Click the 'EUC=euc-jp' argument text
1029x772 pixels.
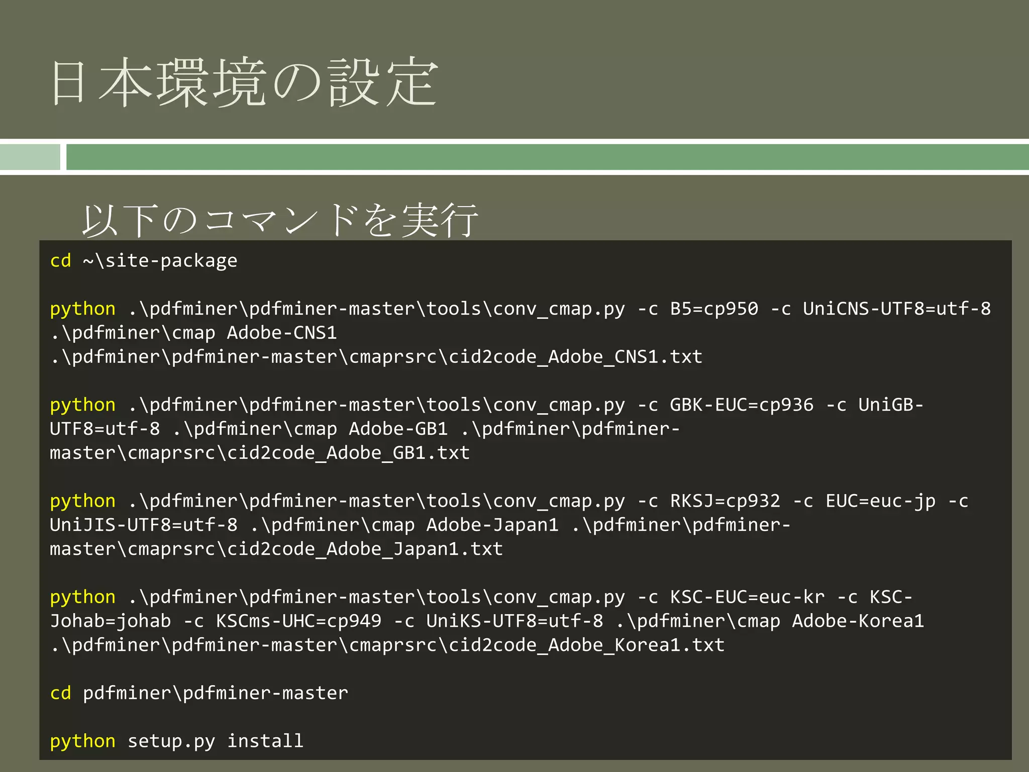coord(881,501)
